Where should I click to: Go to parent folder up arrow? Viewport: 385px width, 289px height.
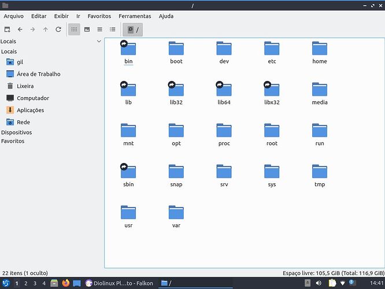46,29
